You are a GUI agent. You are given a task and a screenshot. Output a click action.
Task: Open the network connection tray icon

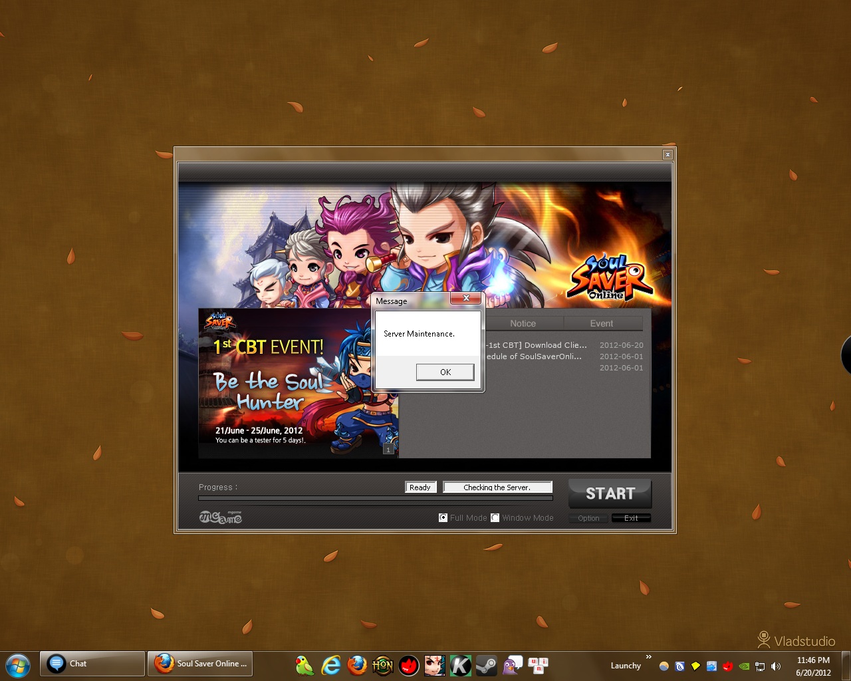click(x=760, y=666)
